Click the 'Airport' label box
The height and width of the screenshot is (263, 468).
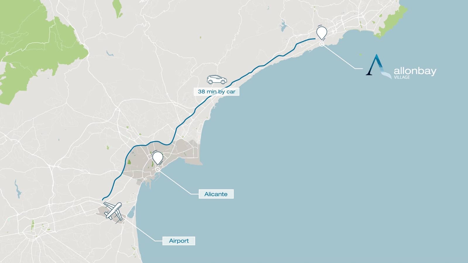(x=179, y=241)
